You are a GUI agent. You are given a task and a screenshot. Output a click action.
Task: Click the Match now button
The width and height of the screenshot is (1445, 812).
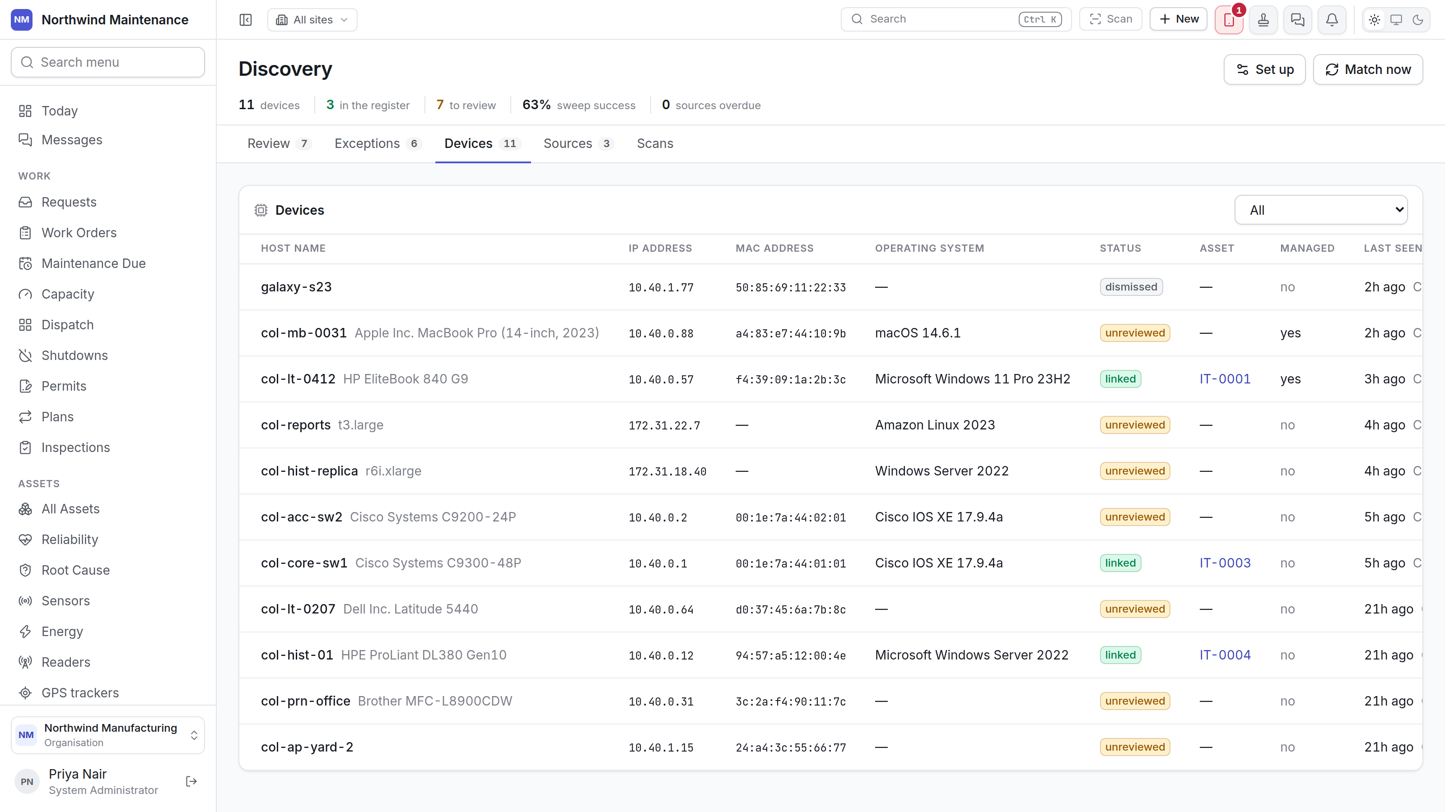click(x=1368, y=69)
